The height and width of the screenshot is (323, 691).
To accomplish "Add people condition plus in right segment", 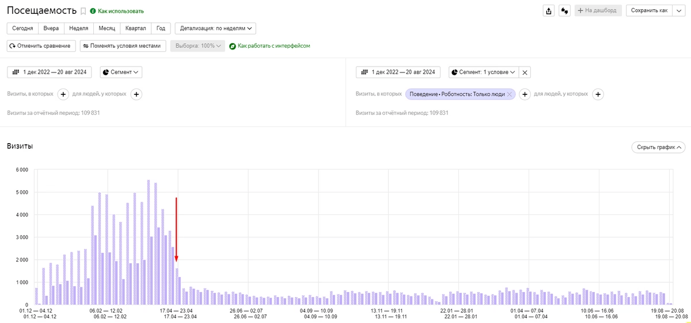I will pos(598,94).
